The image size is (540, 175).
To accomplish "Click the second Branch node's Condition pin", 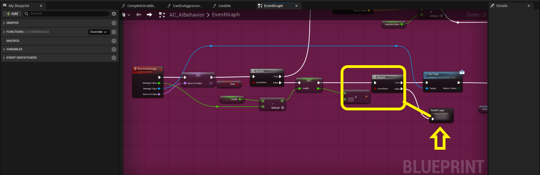I will [x=375, y=89].
